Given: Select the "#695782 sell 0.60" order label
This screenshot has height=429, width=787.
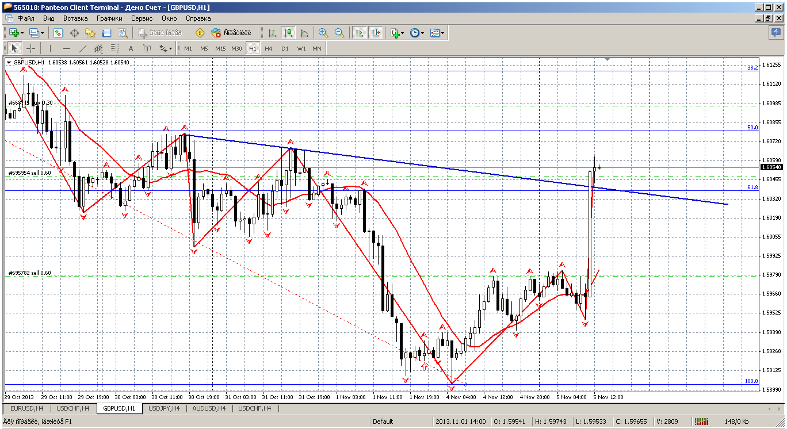Looking at the screenshot, I should point(29,273).
